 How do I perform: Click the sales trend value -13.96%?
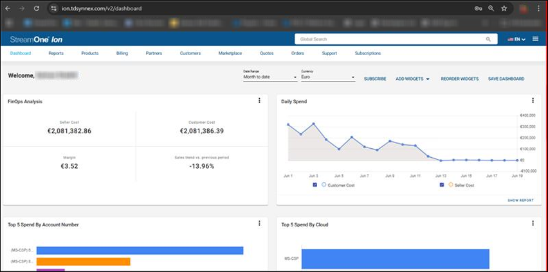(x=202, y=166)
